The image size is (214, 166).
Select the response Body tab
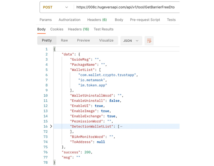tap(41, 29)
